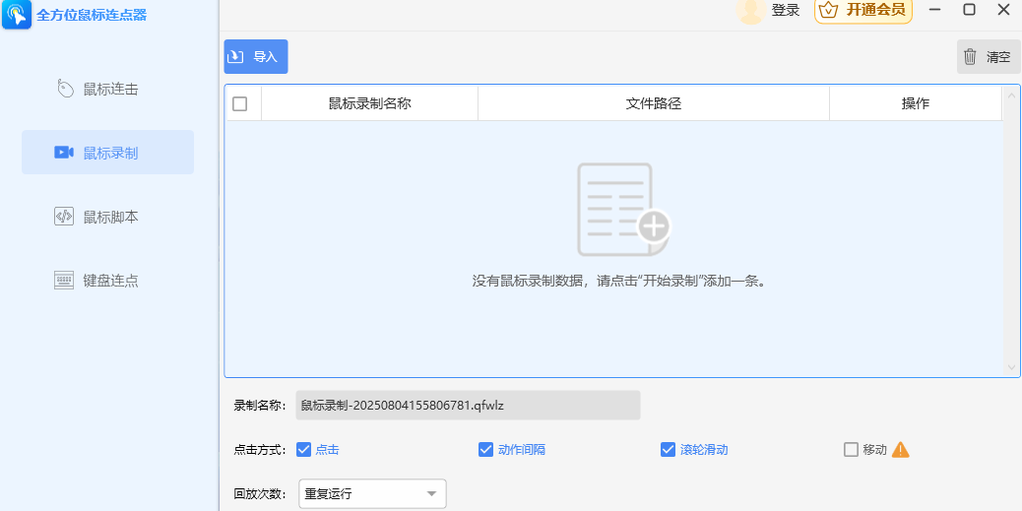The image size is (1022, 511).
Task: Tick the select-all checkbox in table header
Action: coord(240,103)
